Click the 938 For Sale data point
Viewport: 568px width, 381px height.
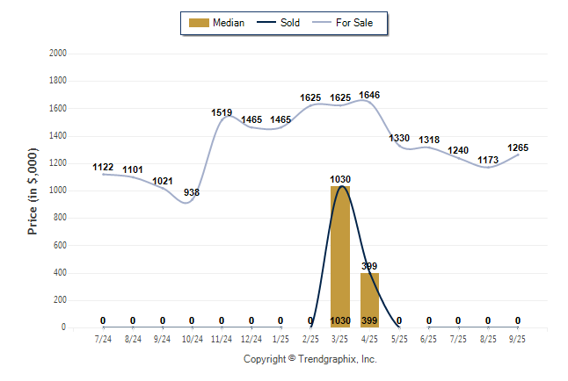point(192,200)
